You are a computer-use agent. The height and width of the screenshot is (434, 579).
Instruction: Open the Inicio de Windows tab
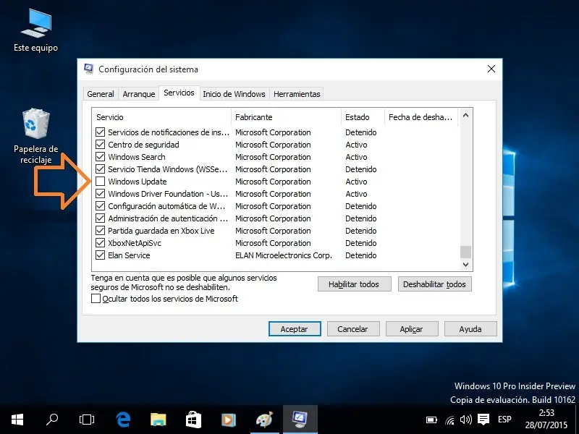[x=234, y=94]
